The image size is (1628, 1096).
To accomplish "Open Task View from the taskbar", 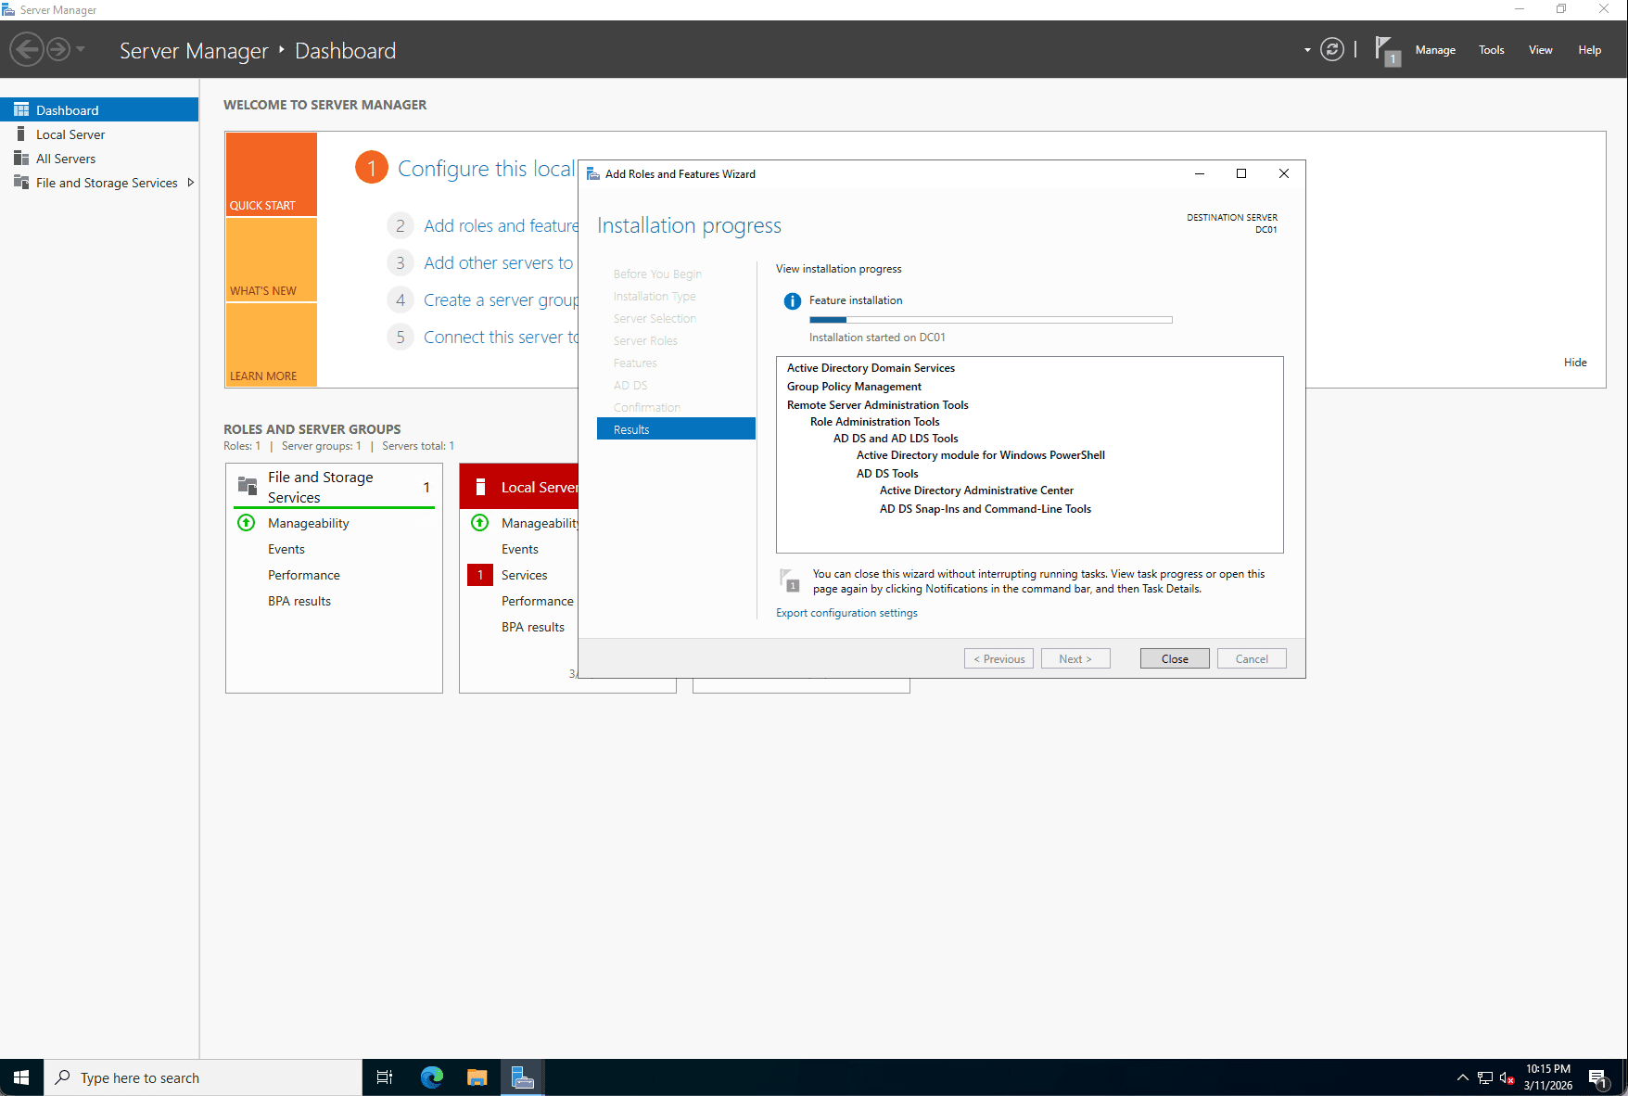I will [385, 1077].
